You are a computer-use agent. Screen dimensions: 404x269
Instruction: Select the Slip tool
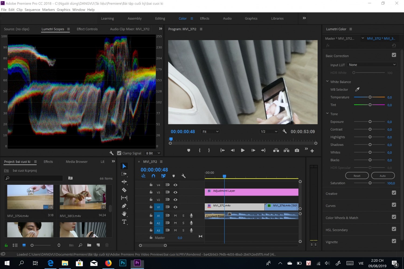point(124,198)
